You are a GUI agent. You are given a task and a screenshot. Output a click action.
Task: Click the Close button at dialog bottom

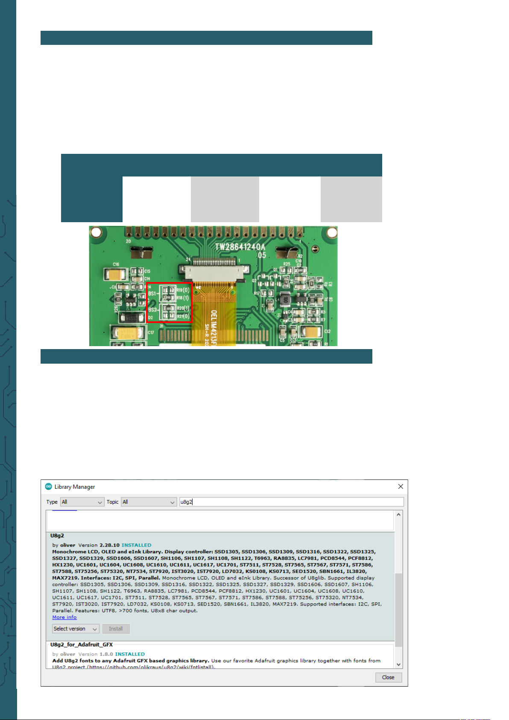point(388,677)
